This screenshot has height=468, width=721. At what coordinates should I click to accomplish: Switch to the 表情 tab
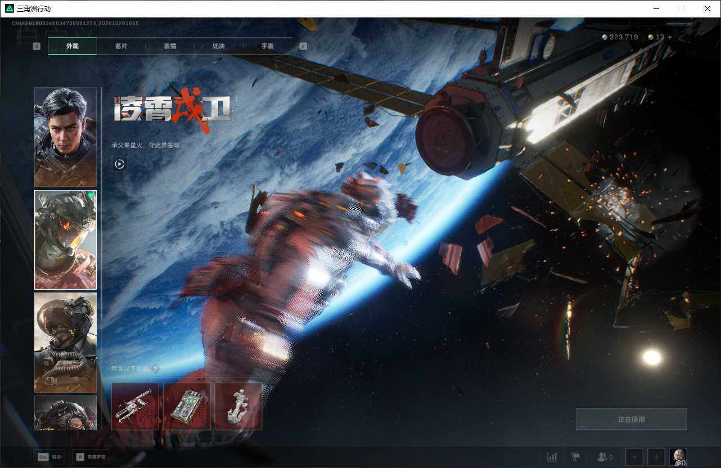[170, 46]
